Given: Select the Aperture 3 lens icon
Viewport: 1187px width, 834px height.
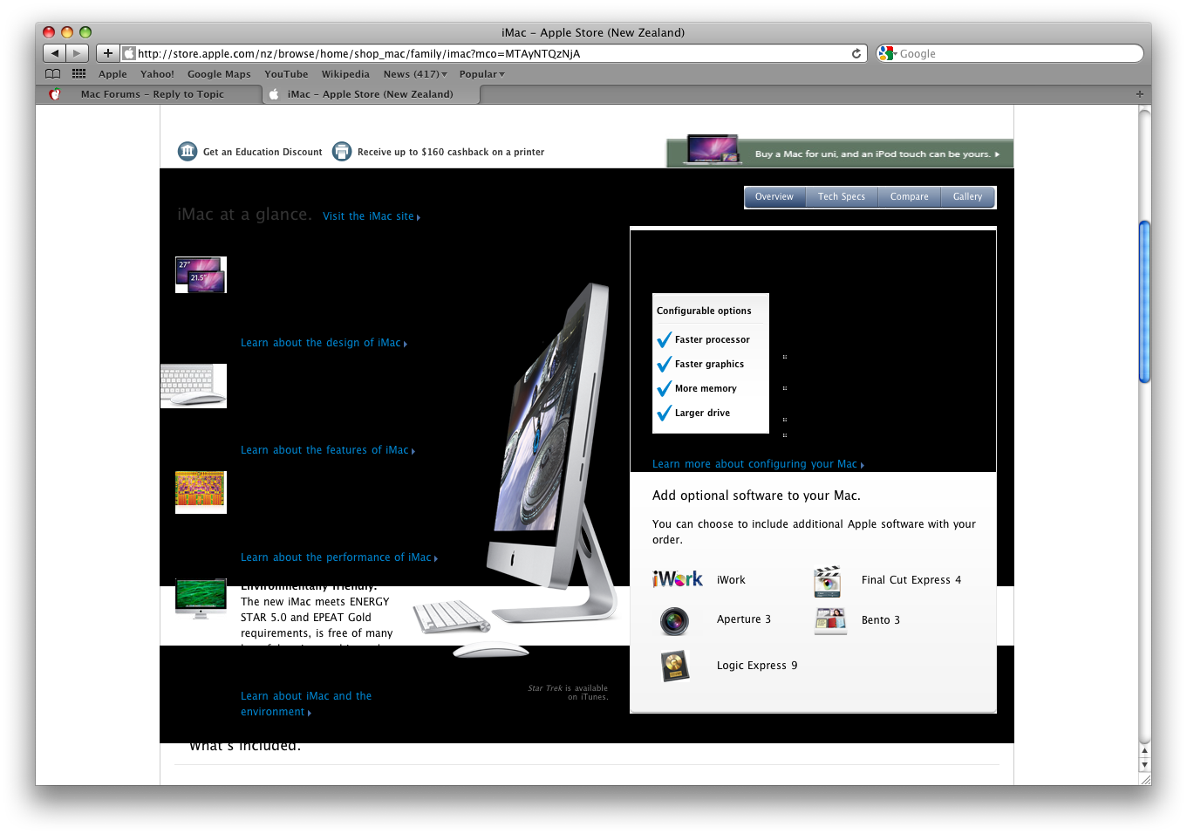Looking at the screenshot, I should [674, 620].
